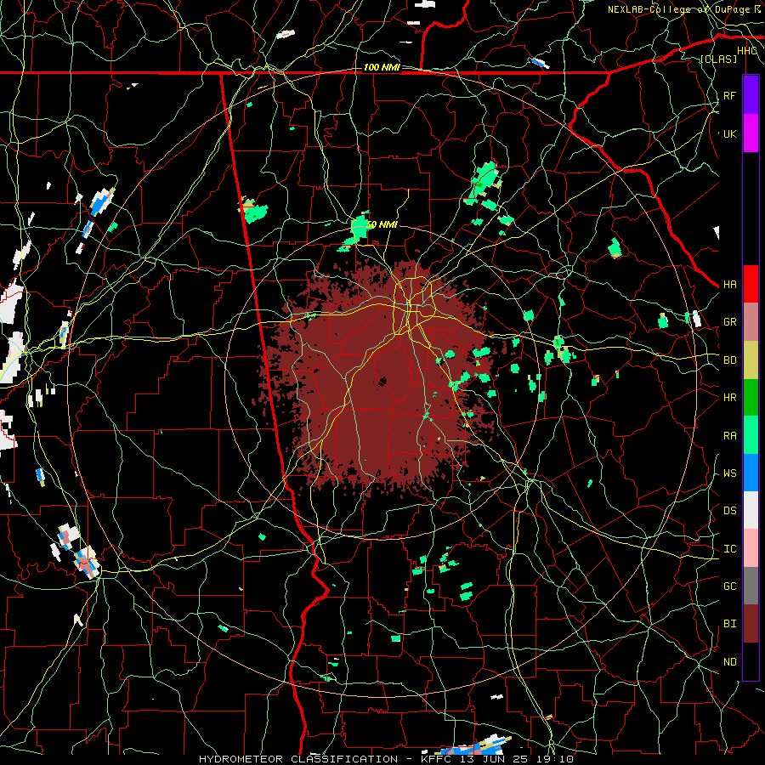Click the ND label beside the legend
The image size is (765, 765).
pyautogui.click(x=729, y=662)
